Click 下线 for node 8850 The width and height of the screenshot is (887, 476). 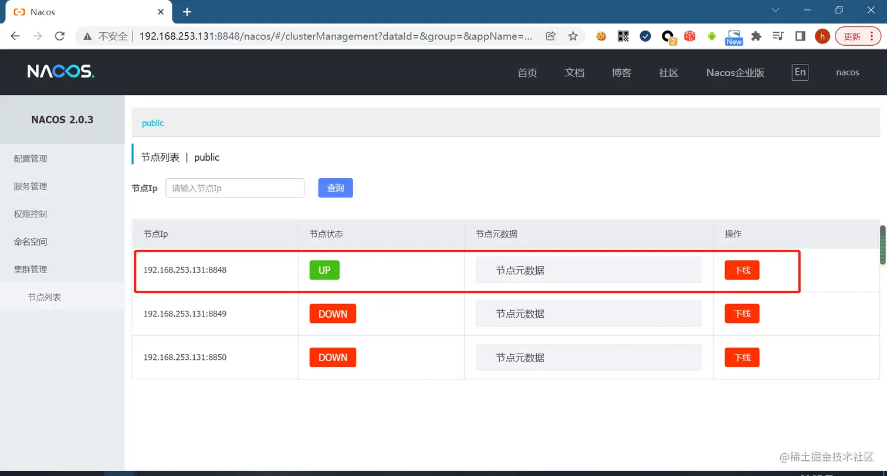click(x=742, y=357)
